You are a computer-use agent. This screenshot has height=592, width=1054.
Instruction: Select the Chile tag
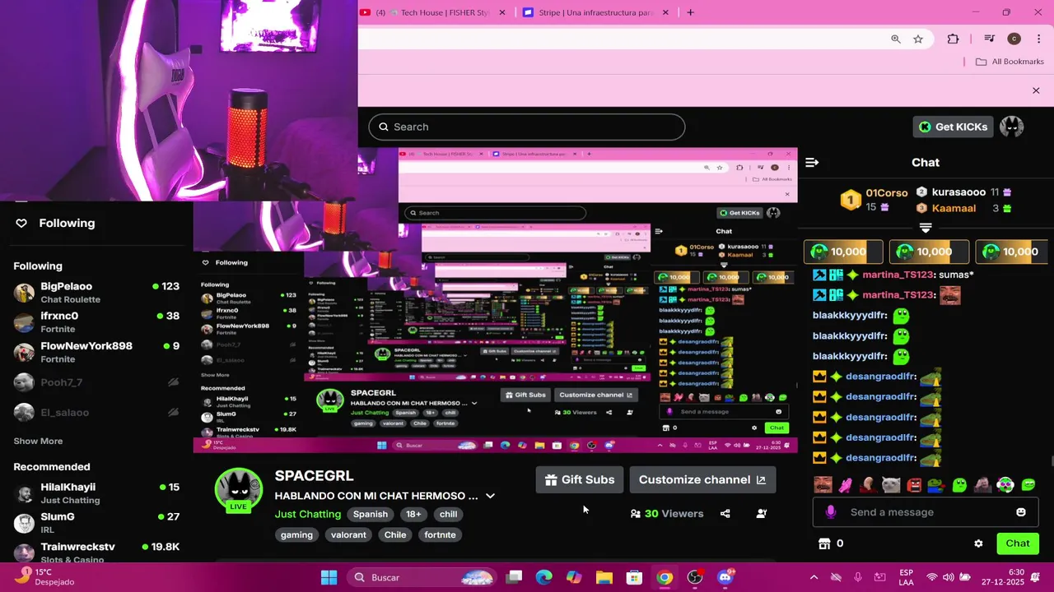[395, 534]
